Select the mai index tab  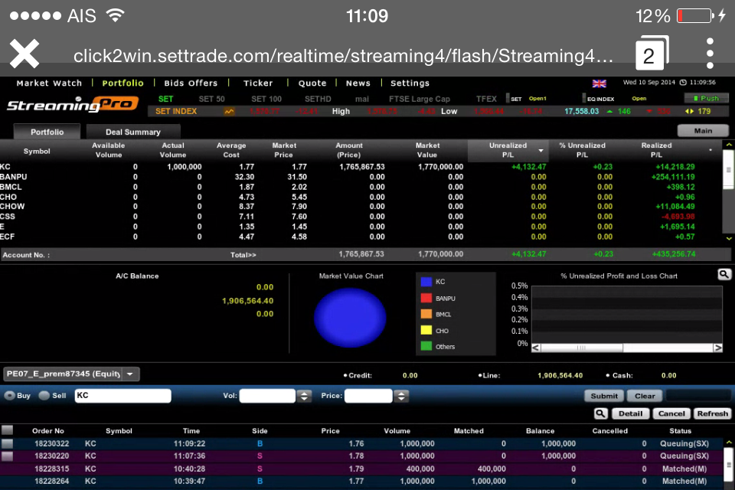pyautogui.click(x=362, y=99)
